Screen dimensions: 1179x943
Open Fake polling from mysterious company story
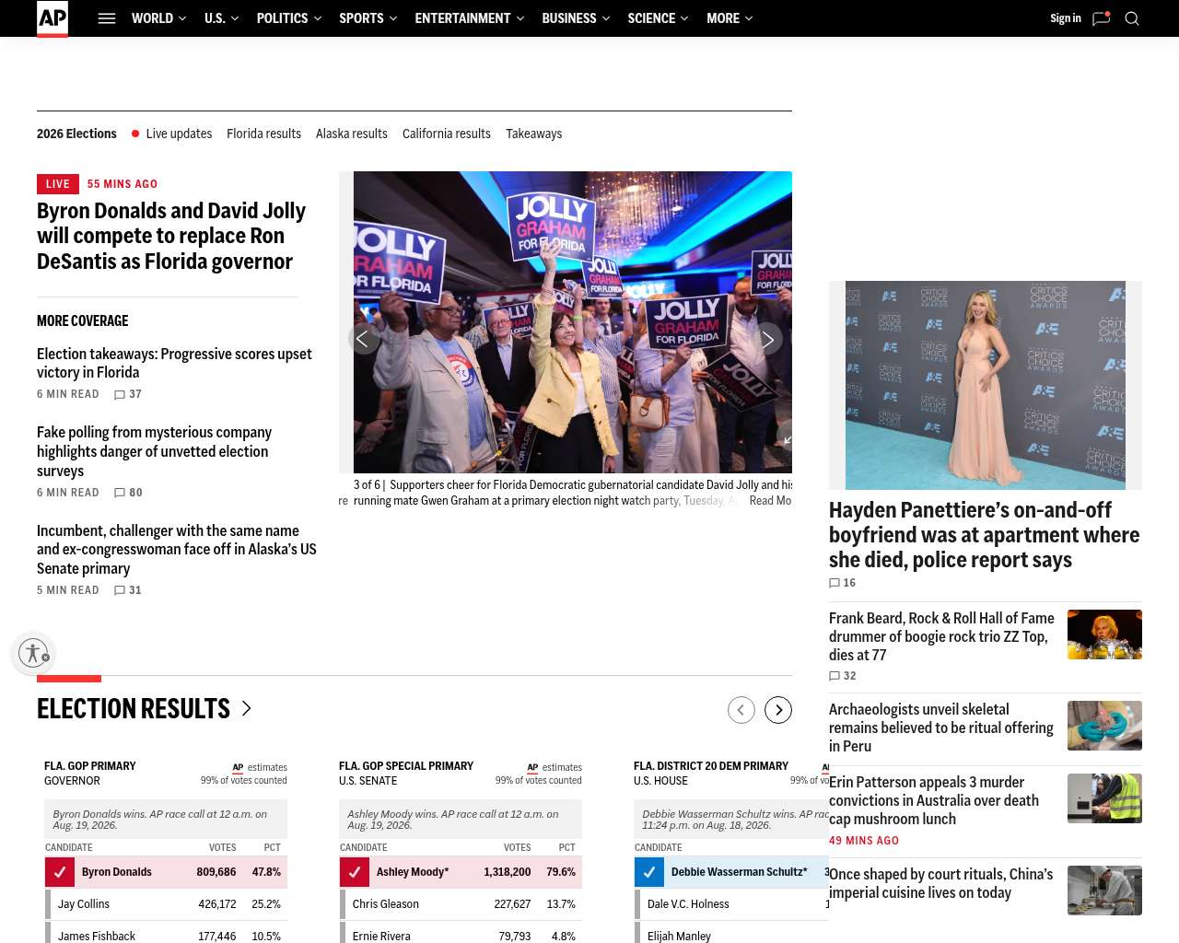[155, 451]
